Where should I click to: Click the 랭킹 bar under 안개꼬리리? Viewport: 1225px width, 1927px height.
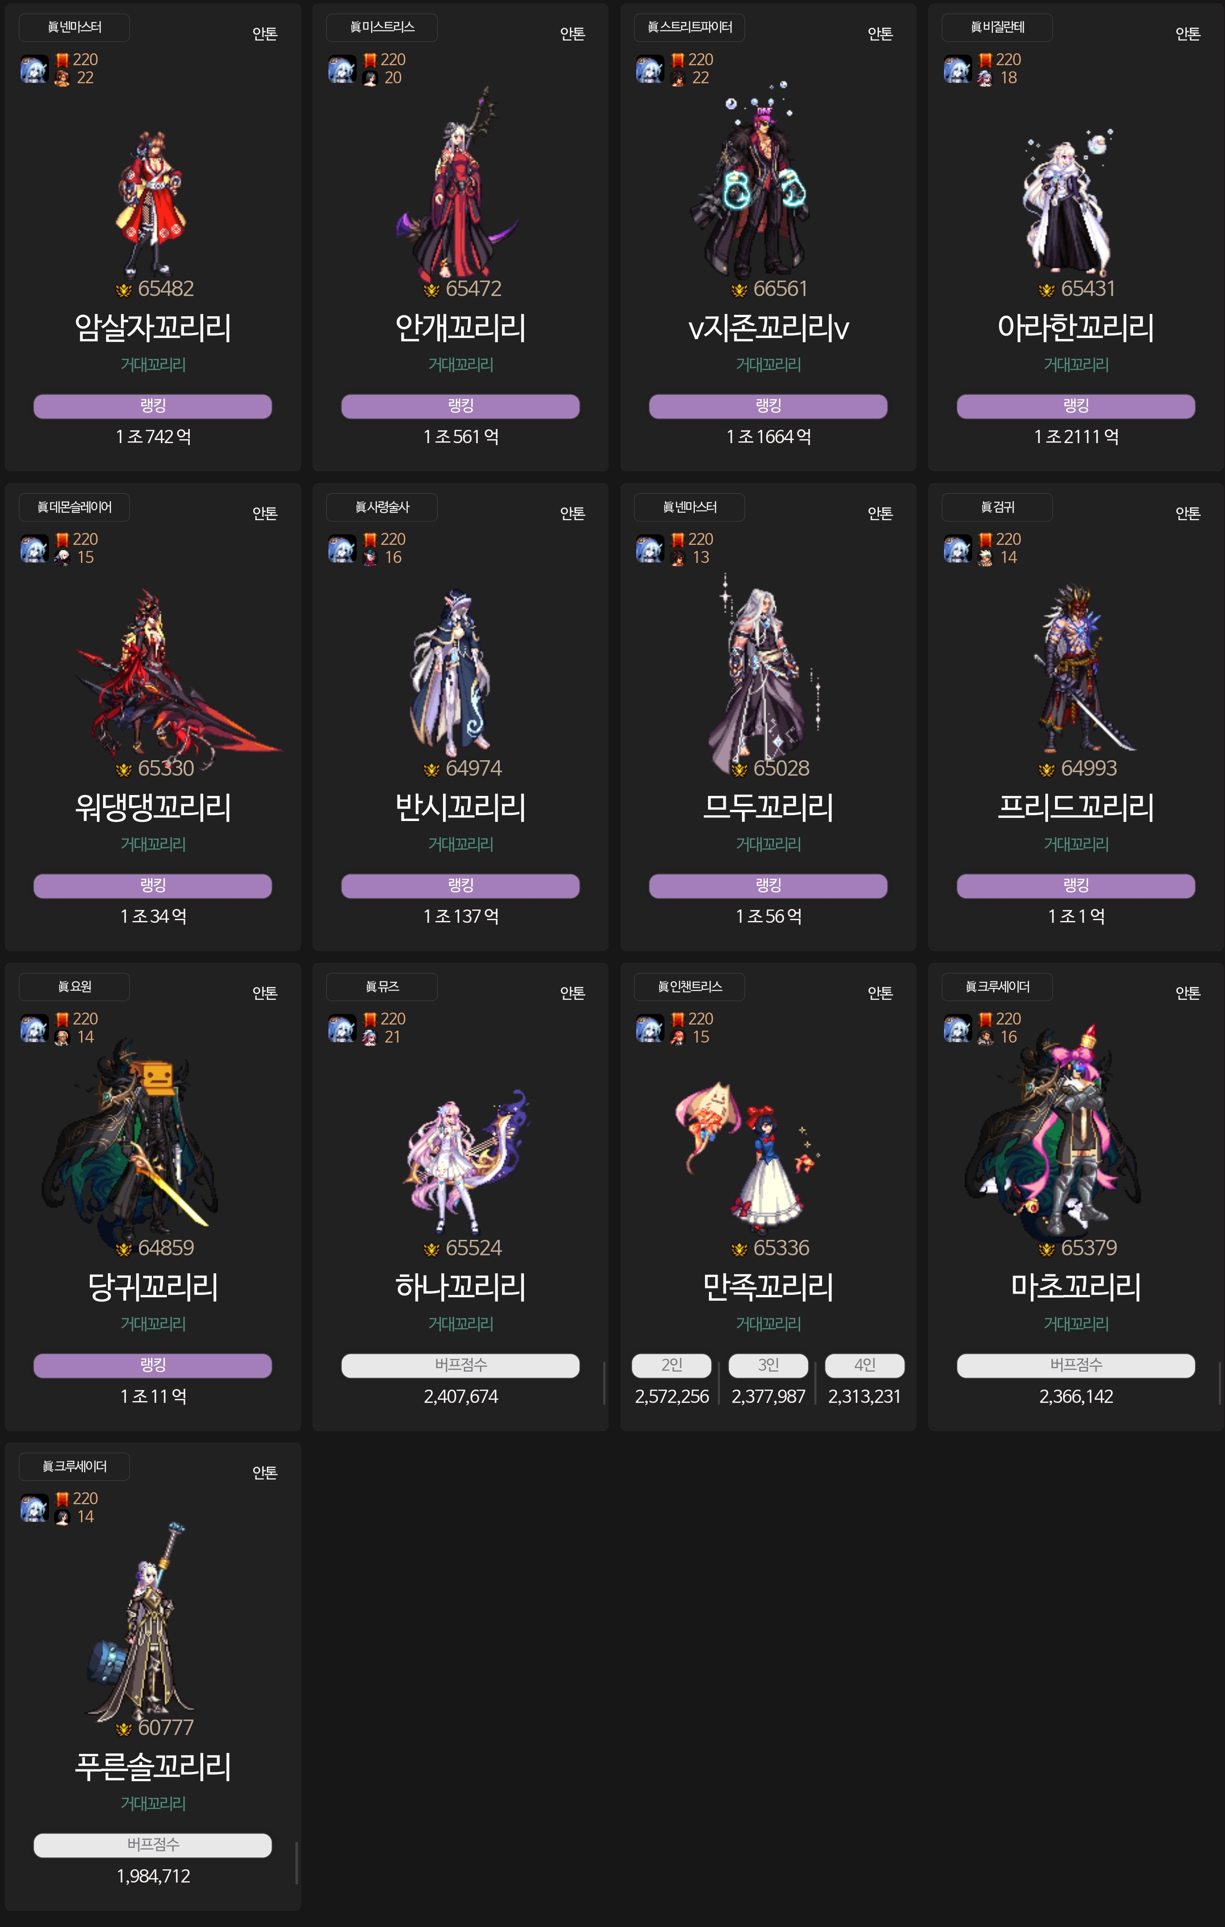(x=460, y=406)
